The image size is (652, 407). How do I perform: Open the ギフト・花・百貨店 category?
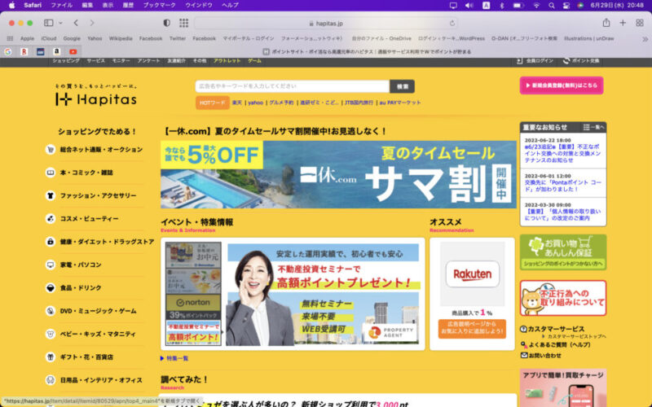[86, 357]
